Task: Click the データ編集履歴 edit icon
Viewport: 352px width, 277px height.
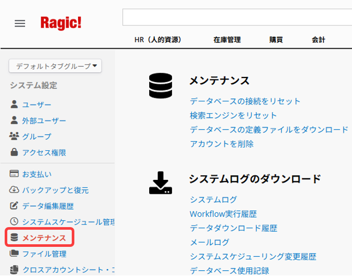Action: pyautogui.click(x=14, y=205)
